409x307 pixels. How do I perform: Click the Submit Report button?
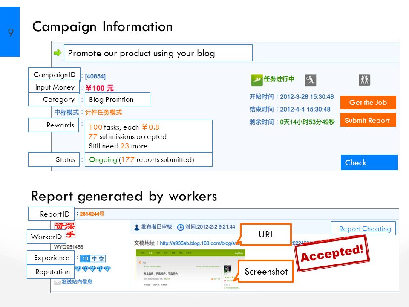[368, 120]
